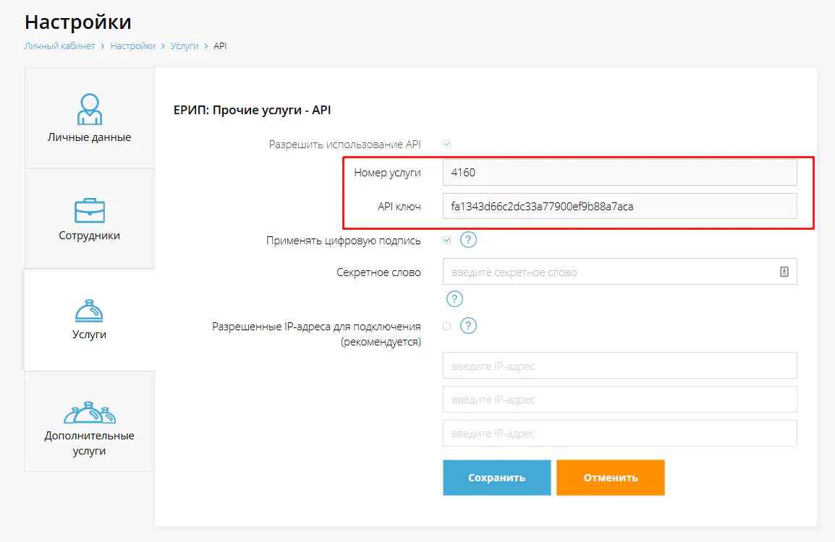This screenshot has width=835, height=542.
Task: Click the icon inside Секретное слово field
Action: coord(786,271)
